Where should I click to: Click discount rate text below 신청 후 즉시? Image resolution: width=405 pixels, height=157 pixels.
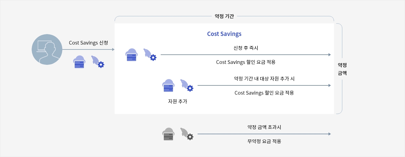click(246, 62)
